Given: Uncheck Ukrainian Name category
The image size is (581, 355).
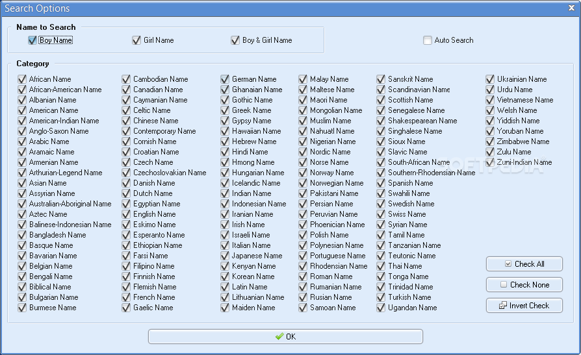Looking at the screenshot, I should tap(490, 79).
